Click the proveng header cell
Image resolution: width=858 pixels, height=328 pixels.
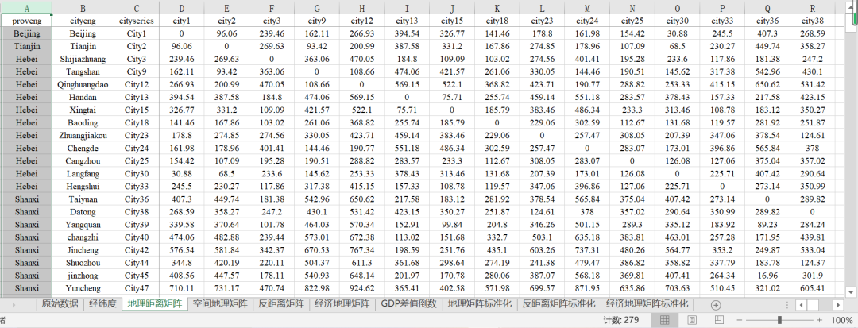[x=27, y=21]
